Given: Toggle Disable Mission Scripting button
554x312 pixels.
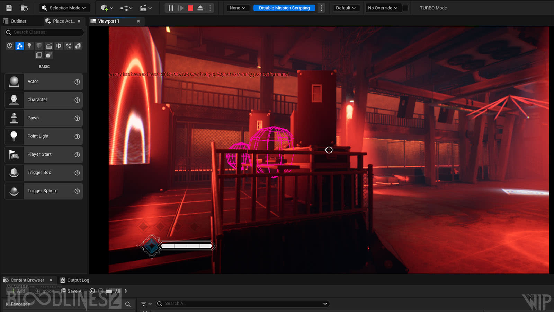Looking at the screenshot, I should [284, 8].
